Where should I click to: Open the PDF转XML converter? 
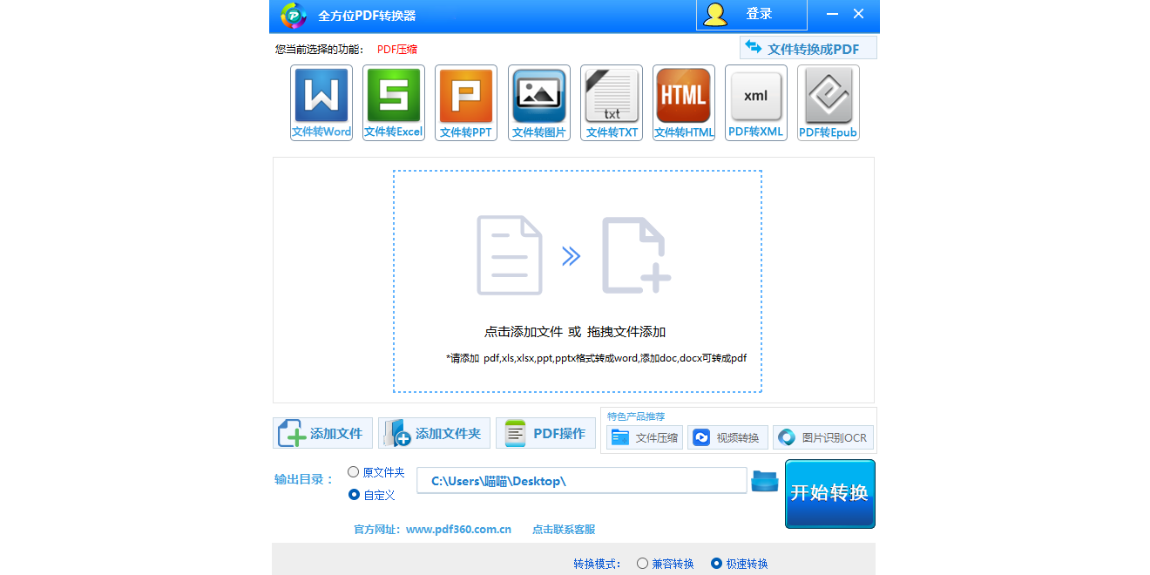tap(755, 100)
